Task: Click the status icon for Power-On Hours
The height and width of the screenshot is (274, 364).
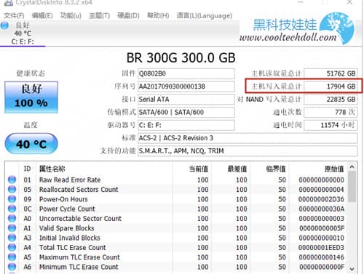Action: pyautogui.click(x=12, y=199)
